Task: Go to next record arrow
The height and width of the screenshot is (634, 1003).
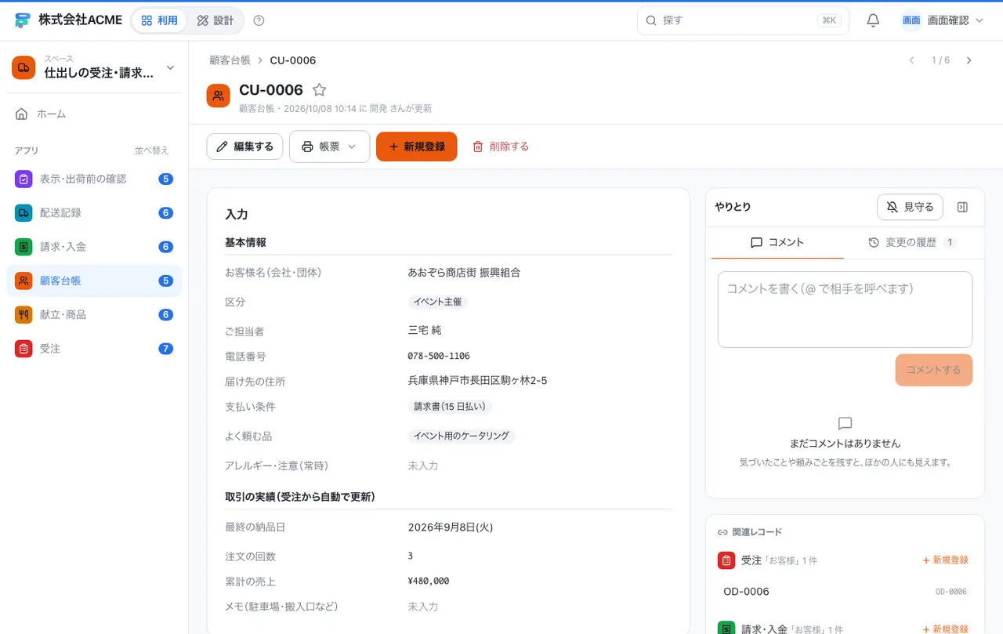Action: point(969,60)
